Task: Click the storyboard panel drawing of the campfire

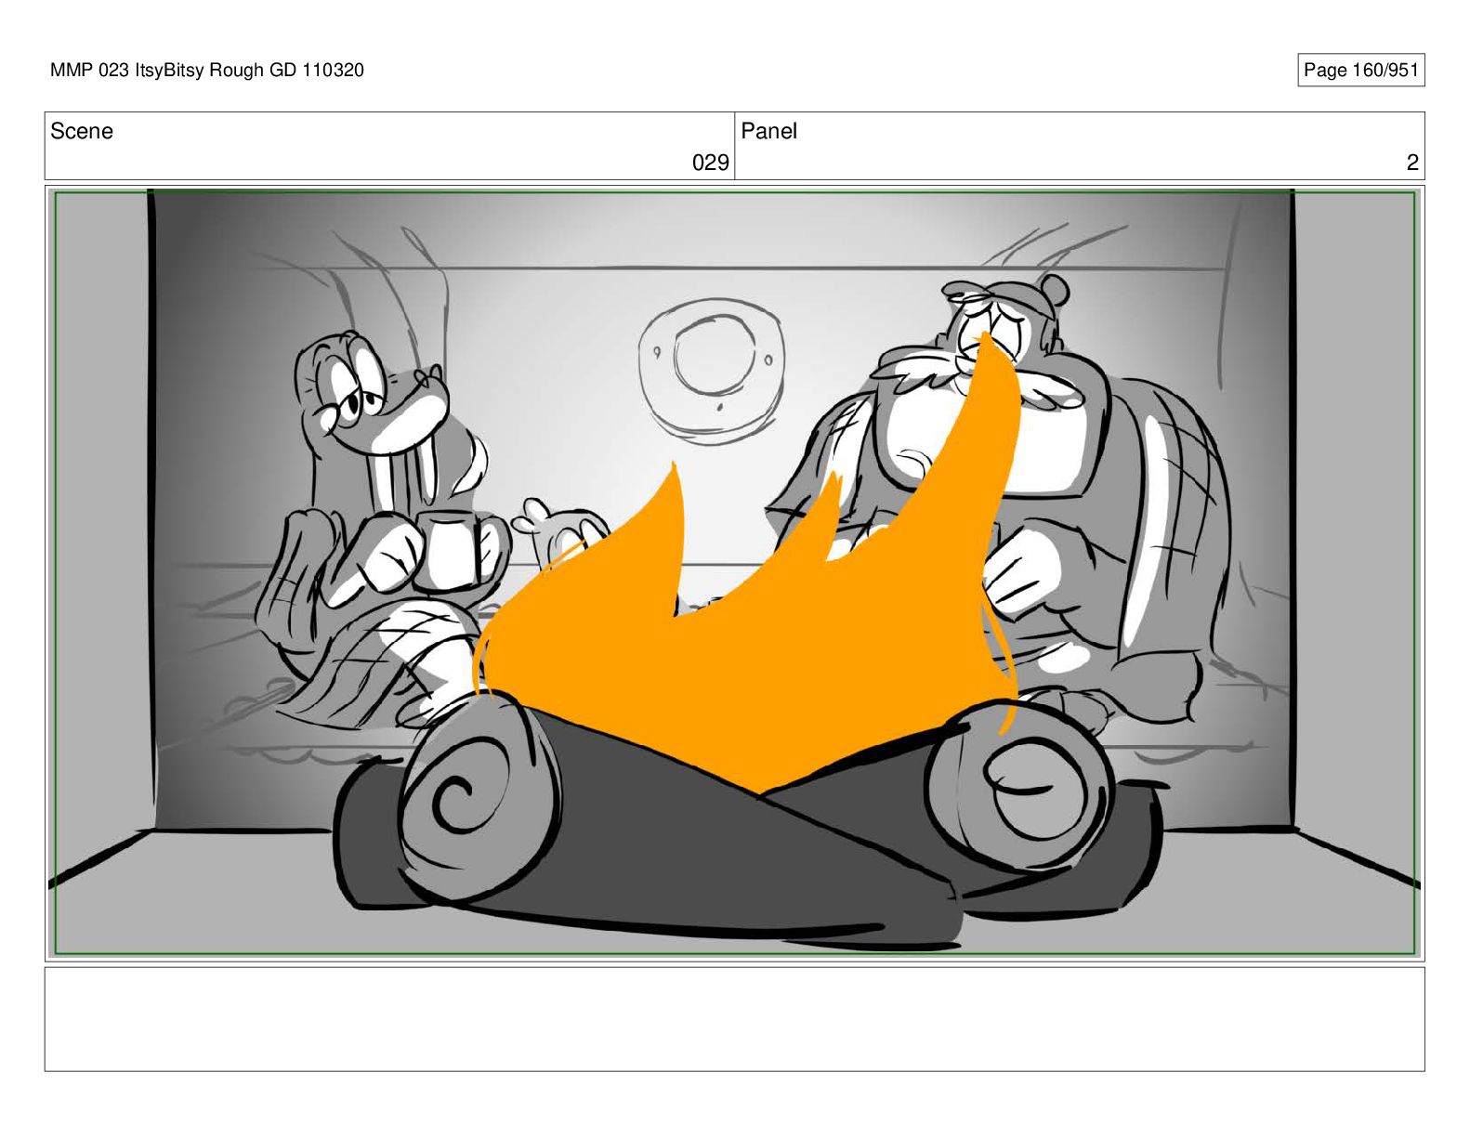Action: [734, 572]
